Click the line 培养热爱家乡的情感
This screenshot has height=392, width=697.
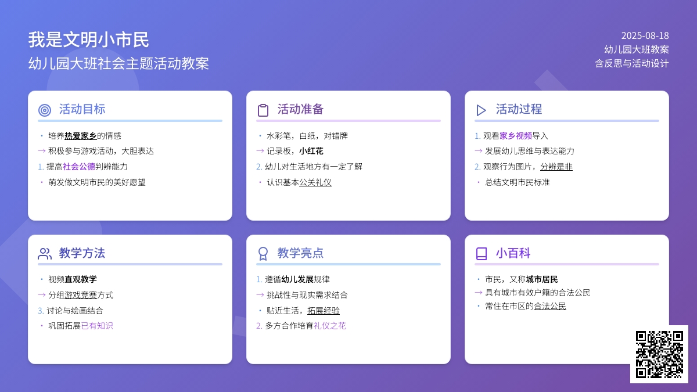(85, 136)
